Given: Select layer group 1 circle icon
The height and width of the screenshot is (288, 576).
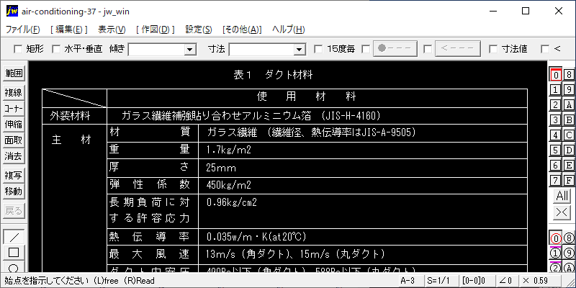Looking at the screenshot, I should coord(555,253).
